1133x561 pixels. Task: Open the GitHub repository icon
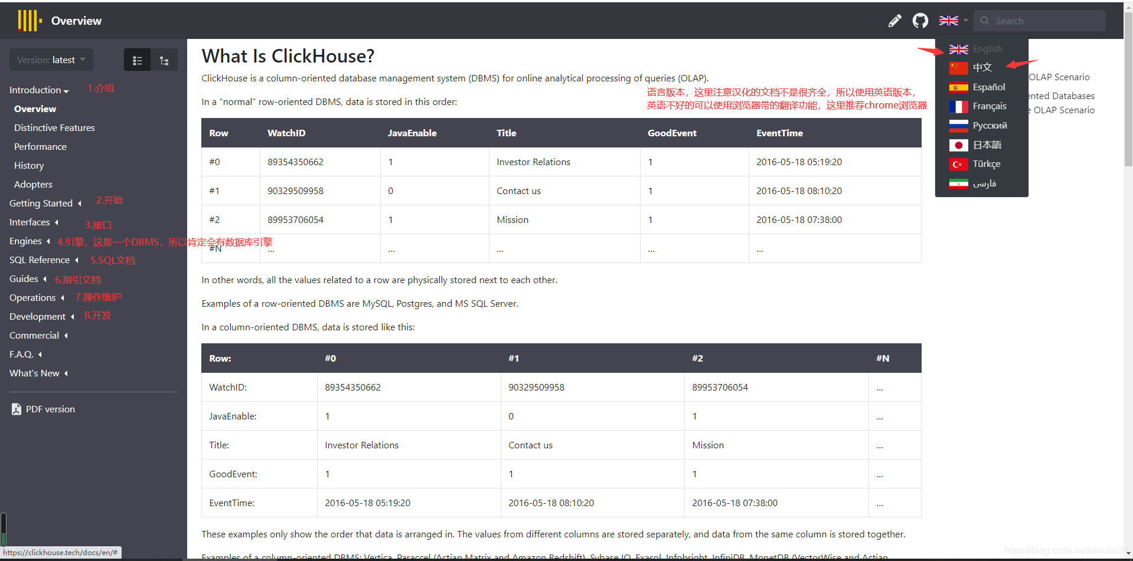[x=920, y=21]
